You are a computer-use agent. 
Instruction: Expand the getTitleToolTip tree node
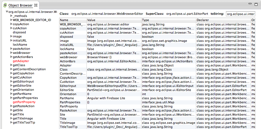tap(11, 122)
